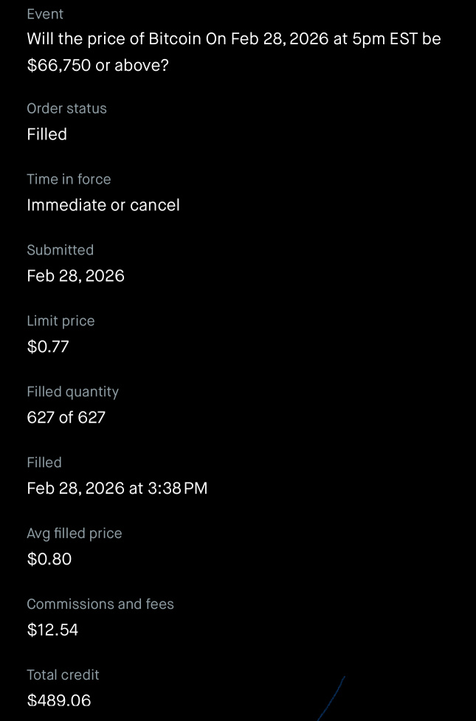Select the 3:38 PM filled timestamp

[117, 489]
